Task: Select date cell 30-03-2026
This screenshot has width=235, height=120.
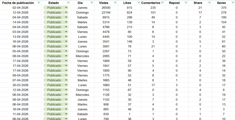Action: point(21,85)
